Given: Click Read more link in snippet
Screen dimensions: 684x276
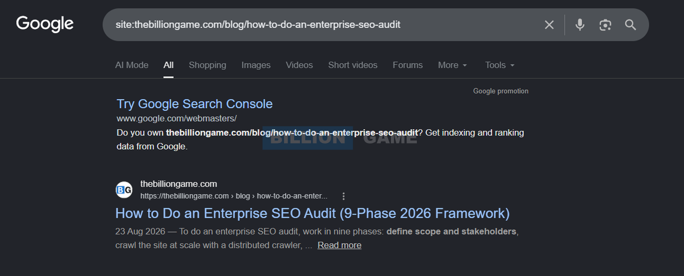Looking at the screenshot, I should tap(339, 245).
